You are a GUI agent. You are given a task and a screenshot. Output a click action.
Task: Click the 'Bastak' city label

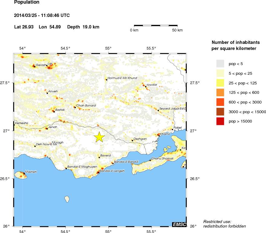[60, 110]
